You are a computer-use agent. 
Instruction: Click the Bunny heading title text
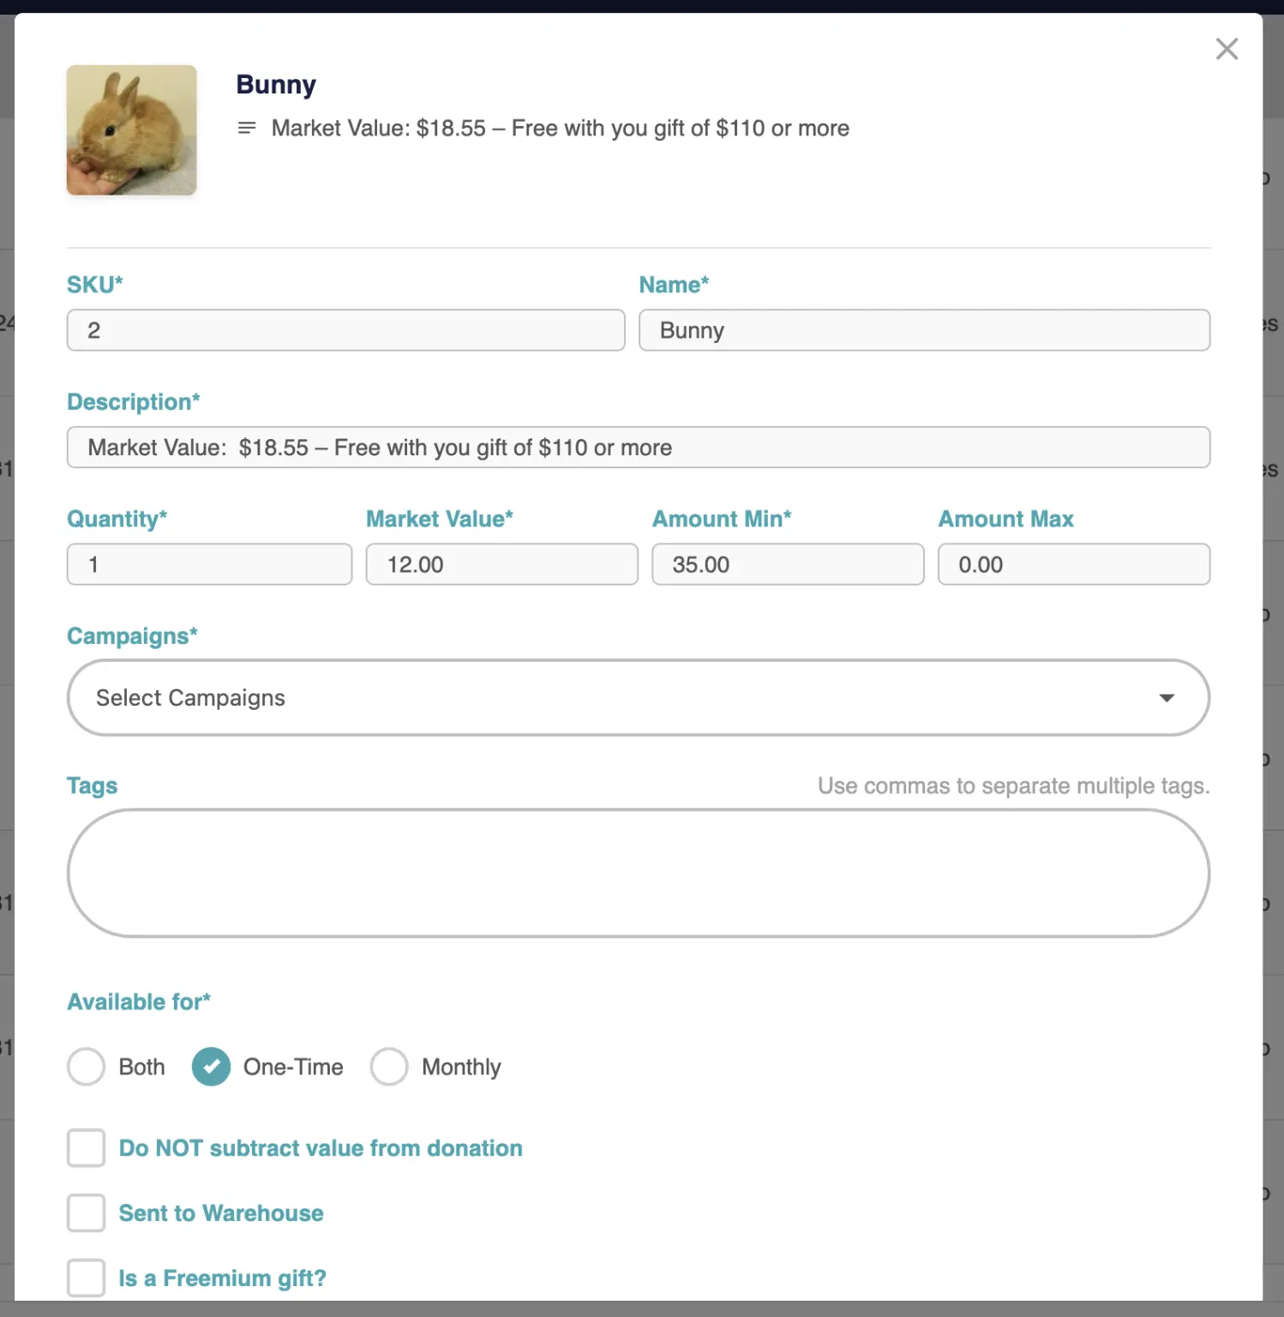(276, 85)
